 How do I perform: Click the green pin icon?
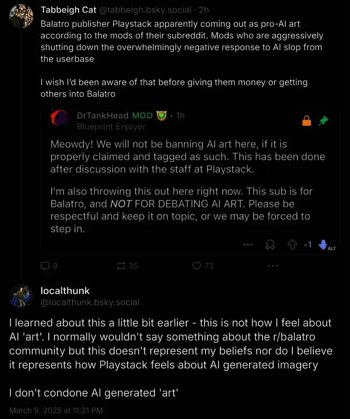point(324,121)
